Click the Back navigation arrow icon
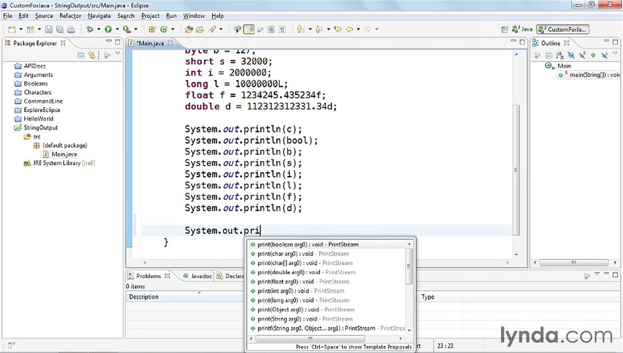 click(x=349, y=29)
